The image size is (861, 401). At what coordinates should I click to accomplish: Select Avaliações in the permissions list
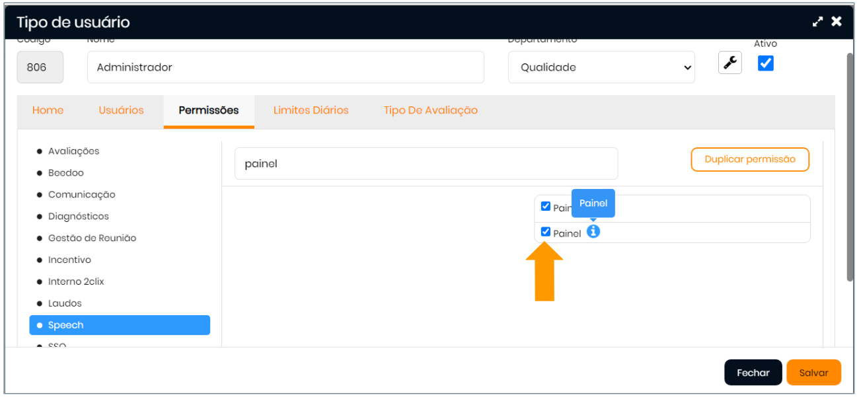73,151
